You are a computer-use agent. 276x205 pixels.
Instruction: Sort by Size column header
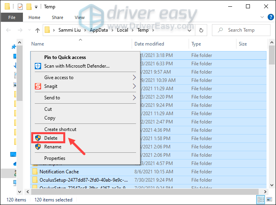tap(242, 44)
